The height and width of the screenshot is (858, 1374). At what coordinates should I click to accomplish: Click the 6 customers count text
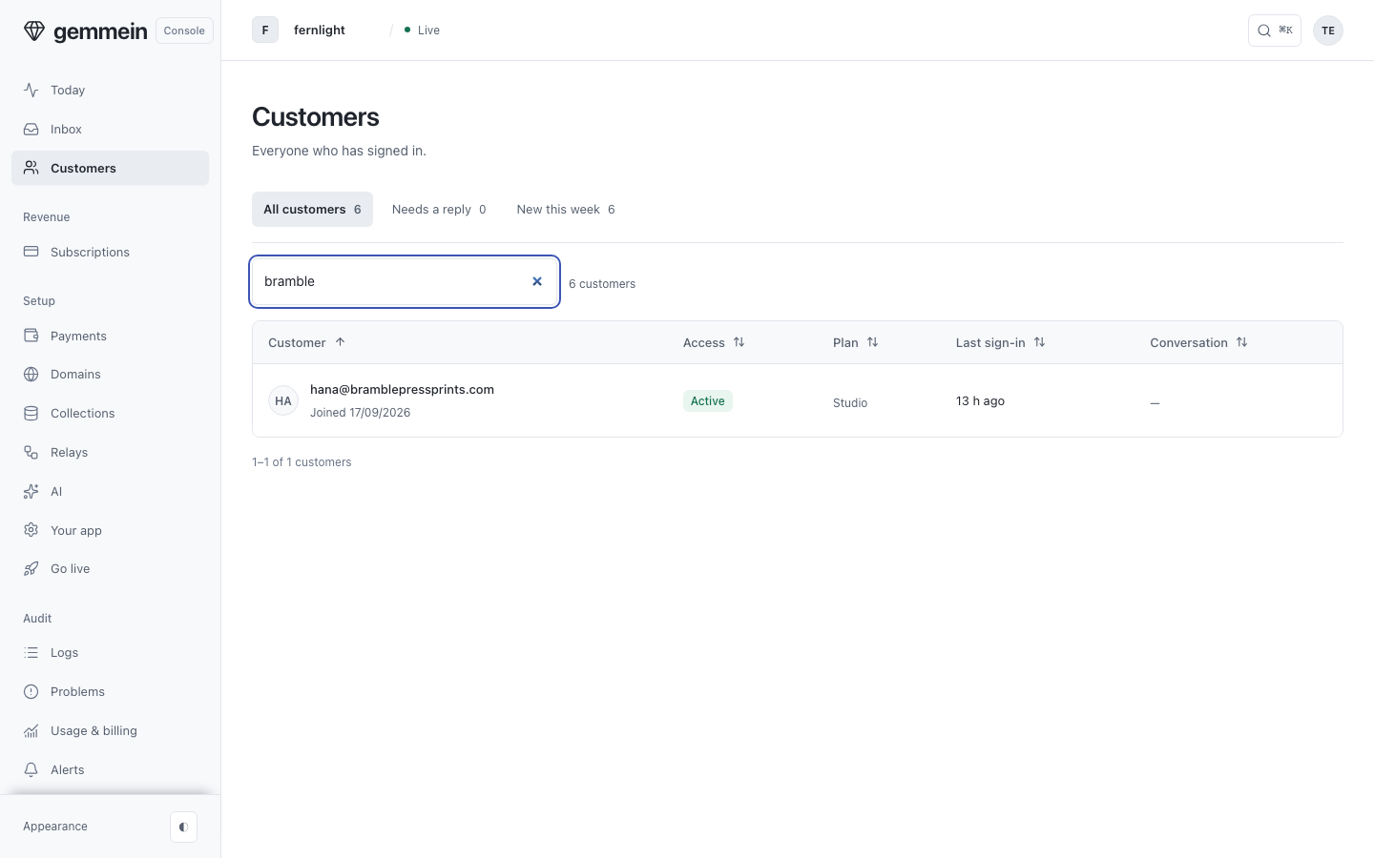coord(602,283)
